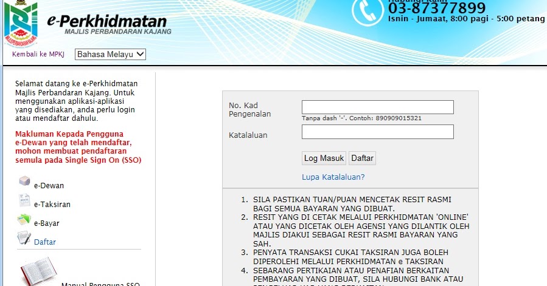Image resolution: width=547 pixels, height=286 pixels.
Task: Open the user manual book icon
Action: pos(38,271)
